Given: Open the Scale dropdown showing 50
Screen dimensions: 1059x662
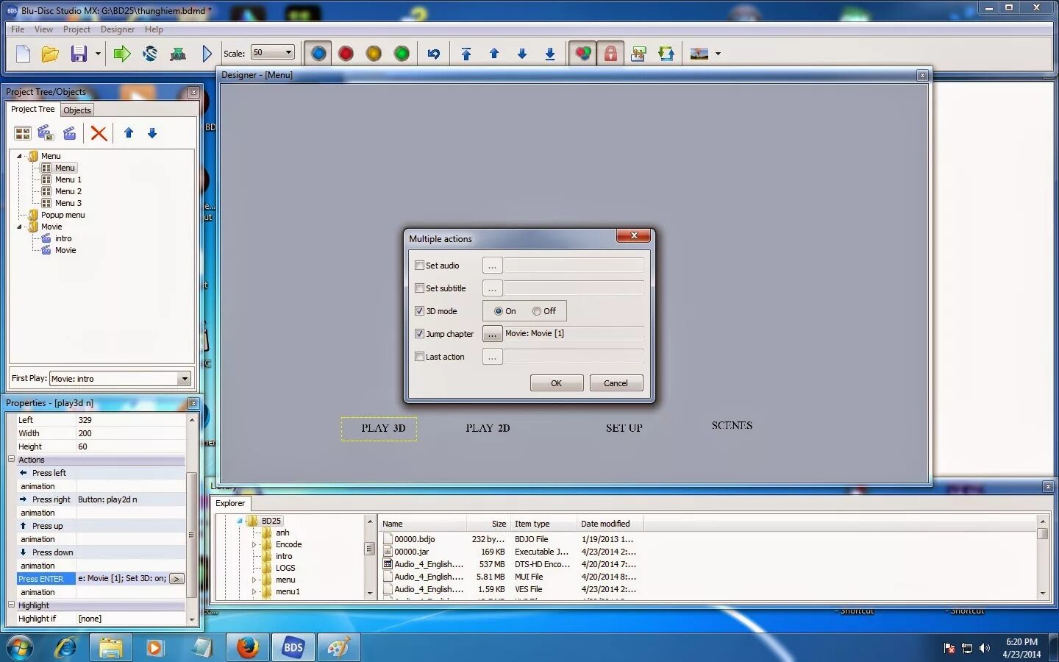Looking at the screenshot, I should 289,52.
